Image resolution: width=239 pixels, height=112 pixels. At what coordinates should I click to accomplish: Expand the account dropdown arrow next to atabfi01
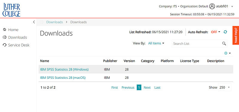point(232,7)
